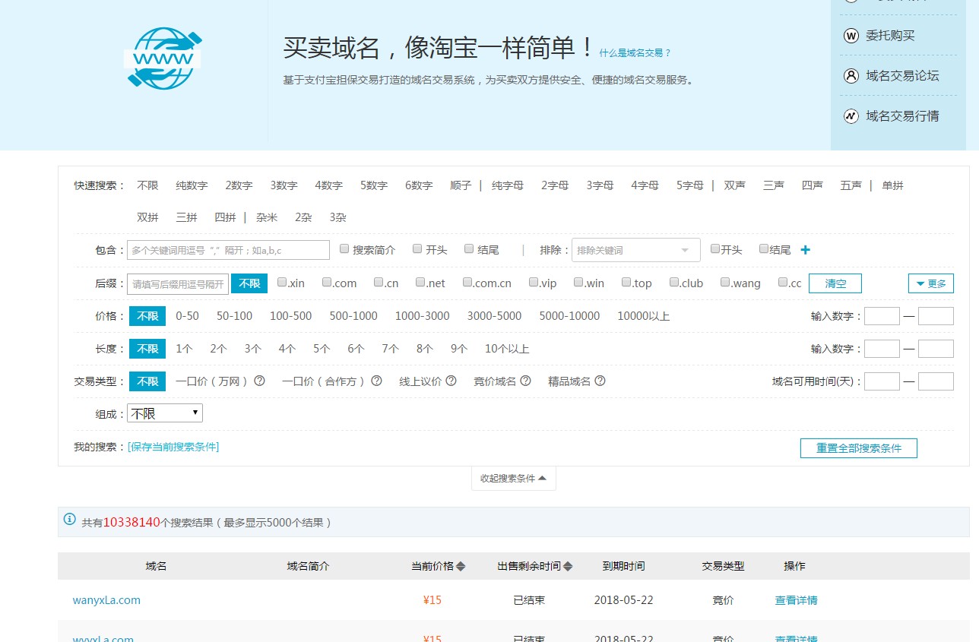Select the 纯数字 quick search filter

pos(191,185)
